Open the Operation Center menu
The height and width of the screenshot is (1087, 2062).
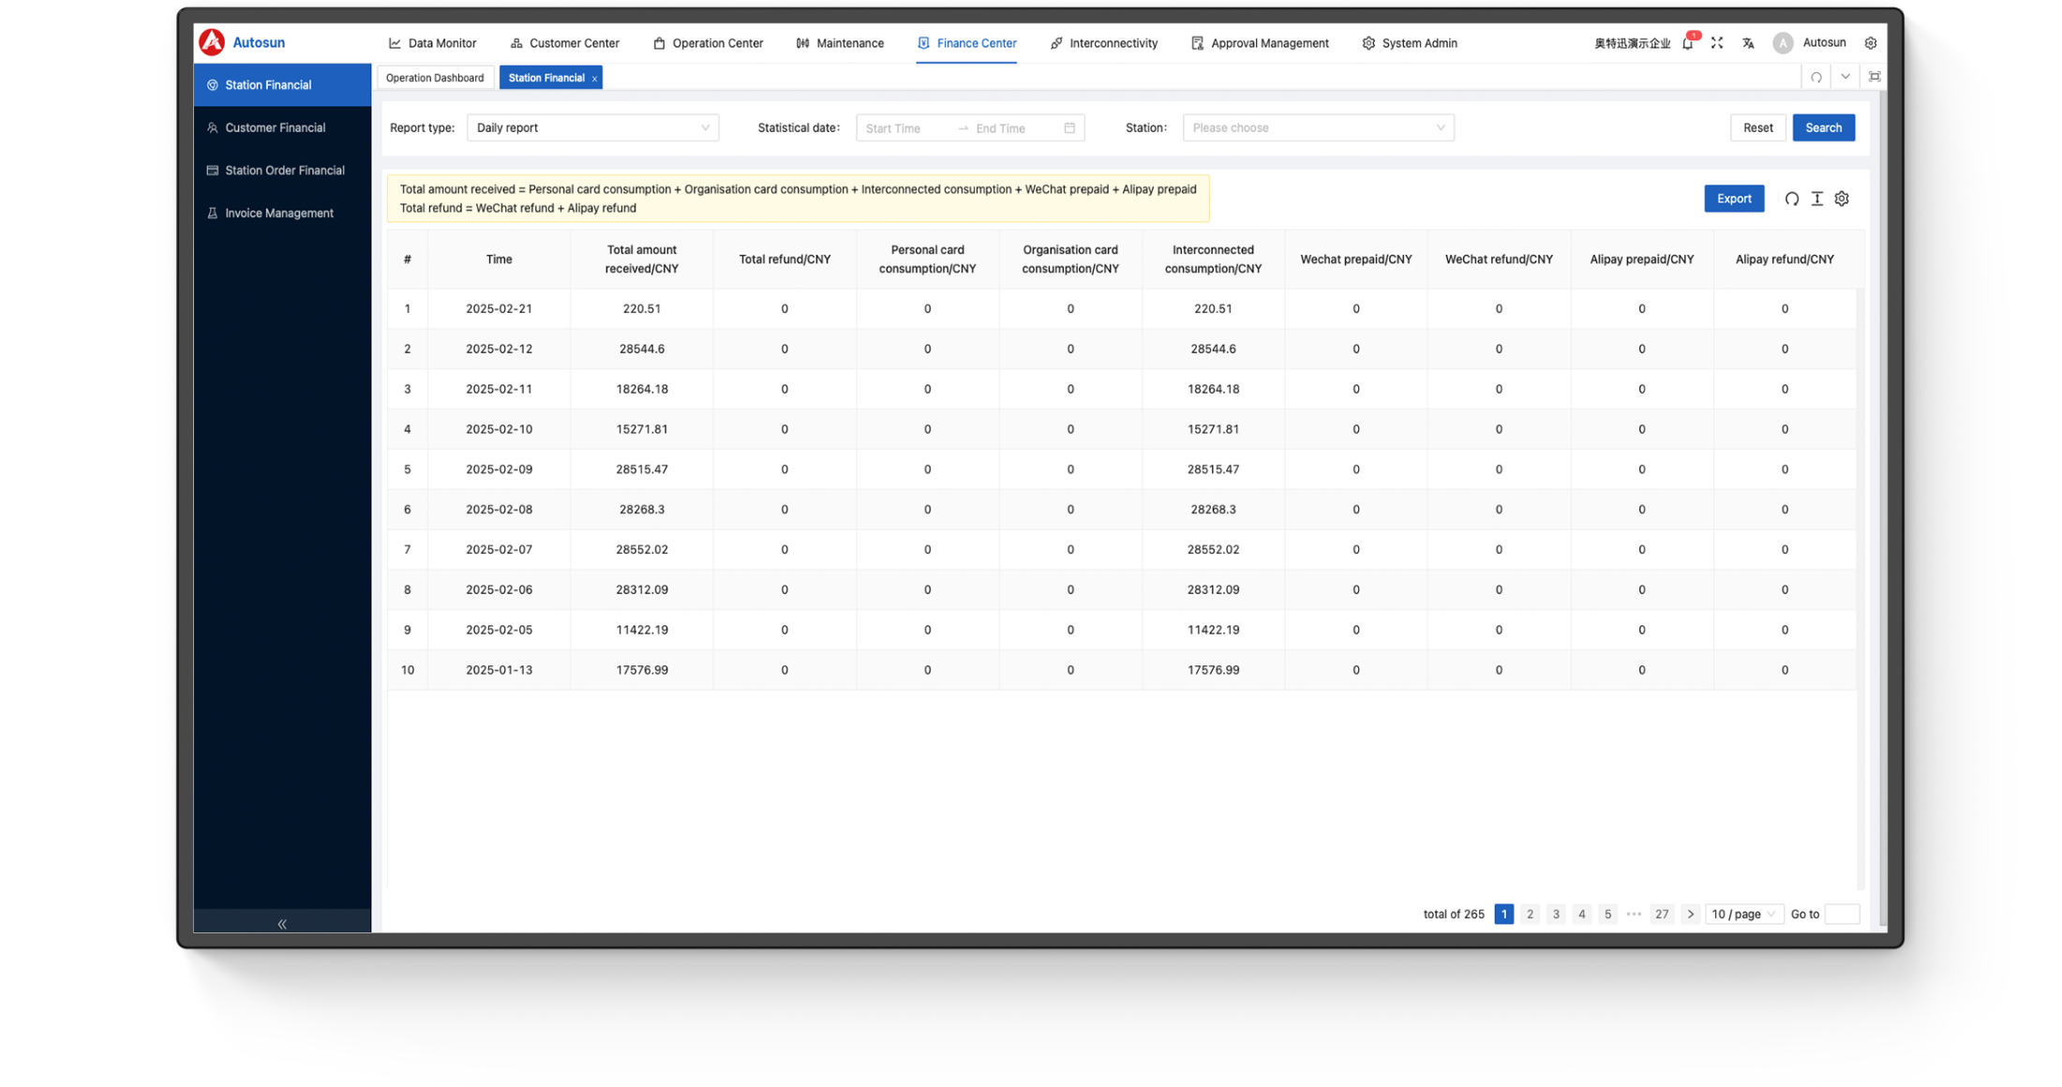[x=709, y=43]
